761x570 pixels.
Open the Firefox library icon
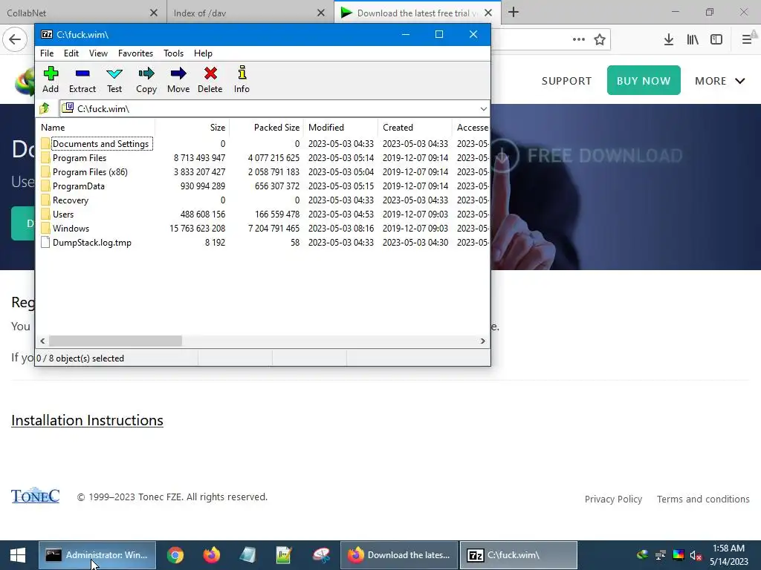[693, 39]
